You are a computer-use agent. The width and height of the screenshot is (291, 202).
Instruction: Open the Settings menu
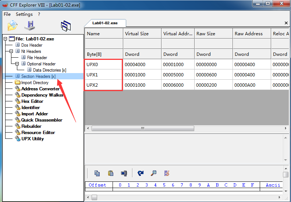tap(24, 14)
